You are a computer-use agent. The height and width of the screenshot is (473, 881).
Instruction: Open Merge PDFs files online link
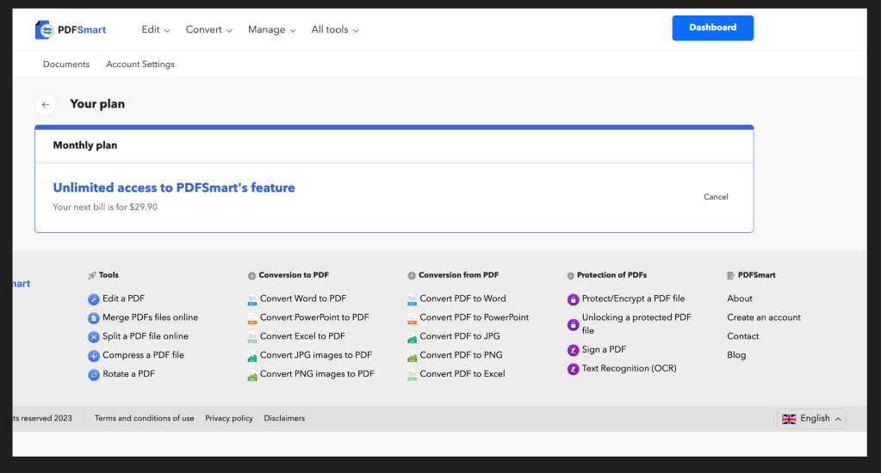[x=150, y=317]
